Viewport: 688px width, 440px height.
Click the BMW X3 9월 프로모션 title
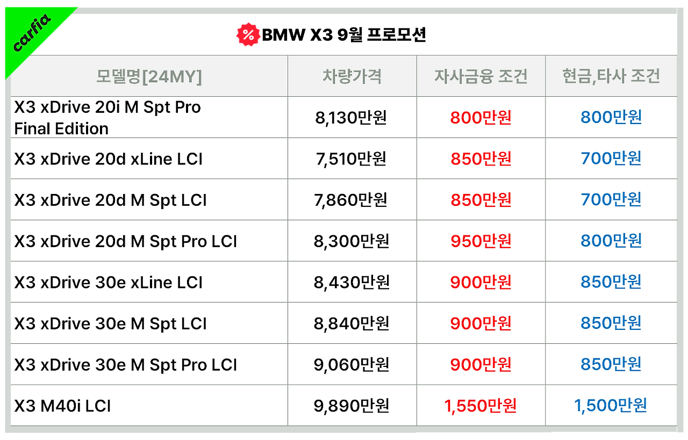(x=344, y=35)
